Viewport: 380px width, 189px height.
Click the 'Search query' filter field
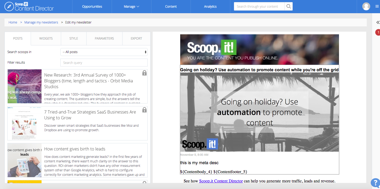coord(104,63)
